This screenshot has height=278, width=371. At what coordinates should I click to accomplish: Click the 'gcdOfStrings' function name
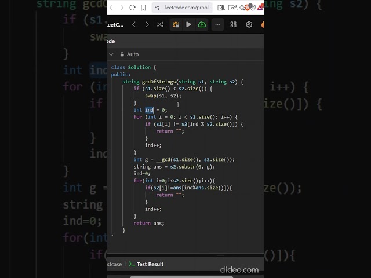159,82
